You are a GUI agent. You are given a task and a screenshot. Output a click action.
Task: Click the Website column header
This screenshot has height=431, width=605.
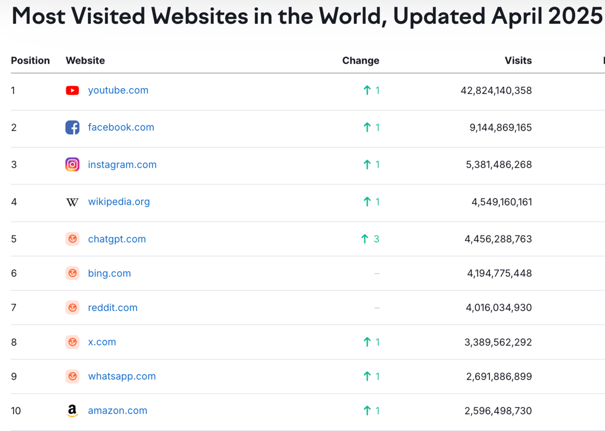pyautogui.click(x=85, y=60)
